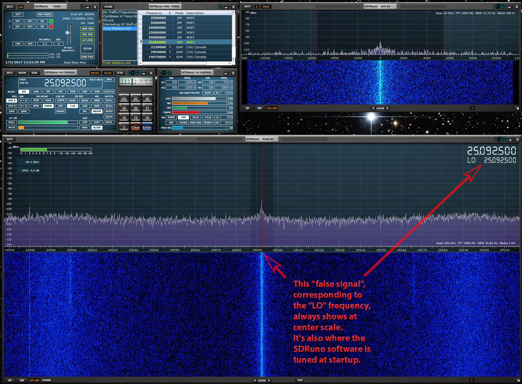The width and height of the screenshot is (522, 384).
Task: Set filter to 20K
Action: (85, 106)
